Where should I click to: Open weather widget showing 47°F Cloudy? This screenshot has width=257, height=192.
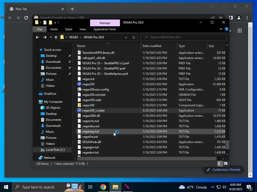[192, 187]
